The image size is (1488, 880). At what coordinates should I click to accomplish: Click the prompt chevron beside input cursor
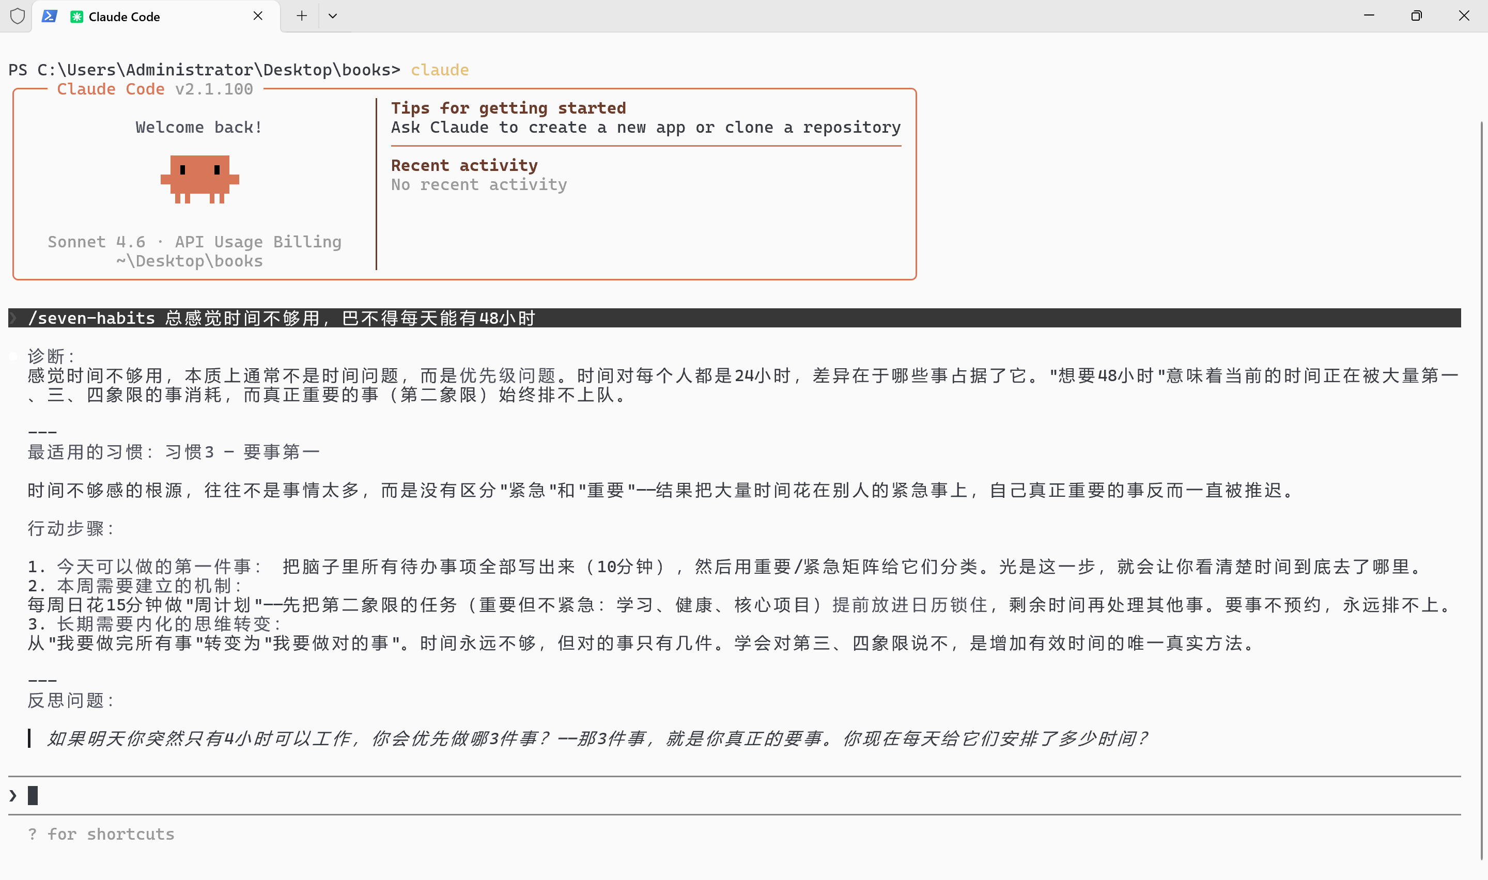[x=13, y=795]
